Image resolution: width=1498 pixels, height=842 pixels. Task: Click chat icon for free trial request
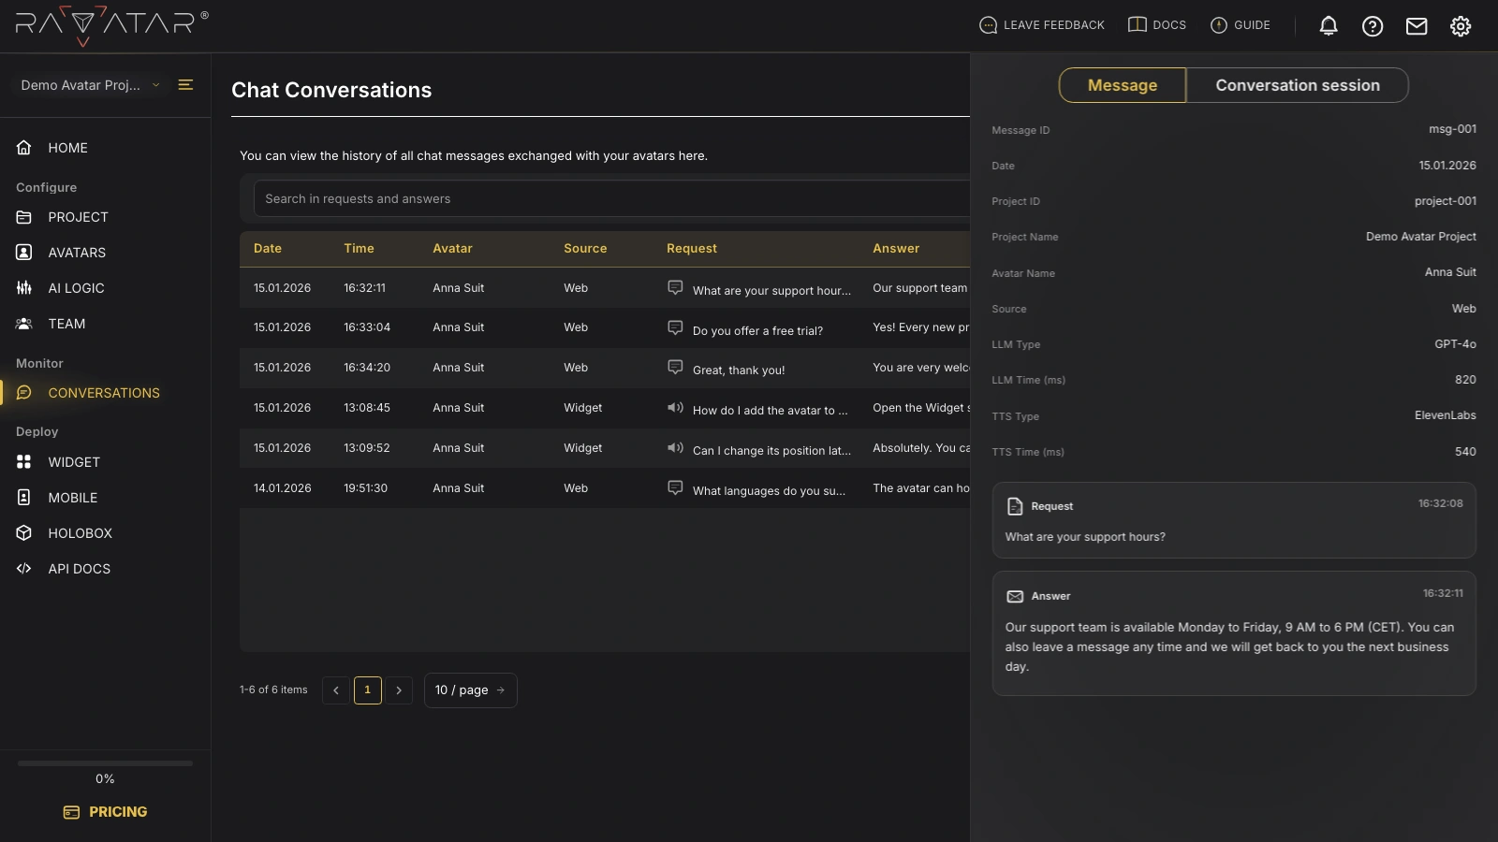coord(675,327)
